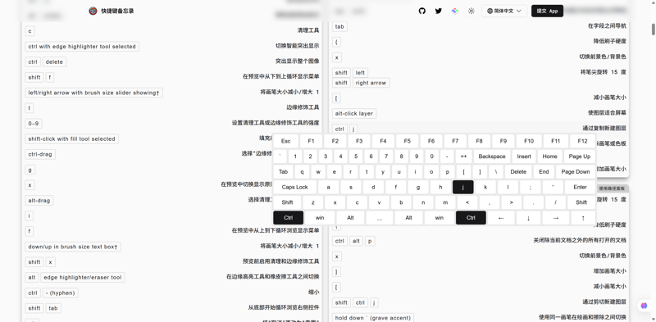Toggle the sun theme icon

471,11
